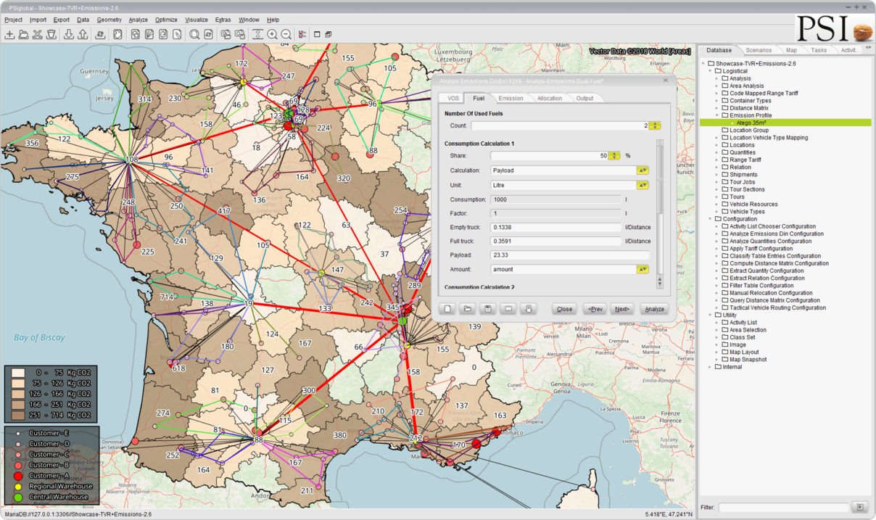Click the 0-75 Kg CO2 legend swatch
Viewport: 876px width, 520px height.
[17, 373]
